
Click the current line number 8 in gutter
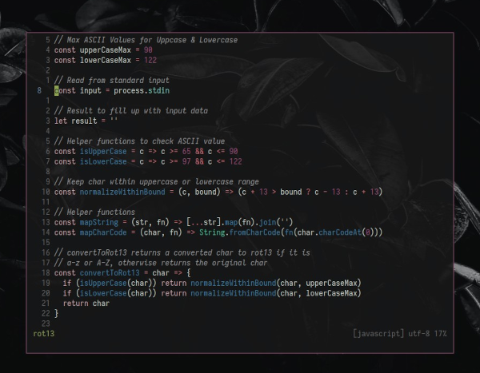pos(39,91)
